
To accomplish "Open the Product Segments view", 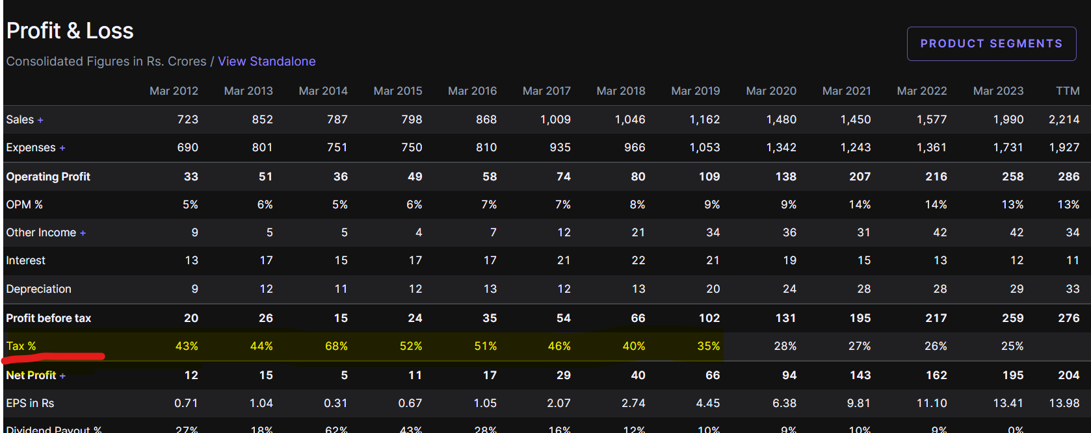I will (x=991, y=43).
